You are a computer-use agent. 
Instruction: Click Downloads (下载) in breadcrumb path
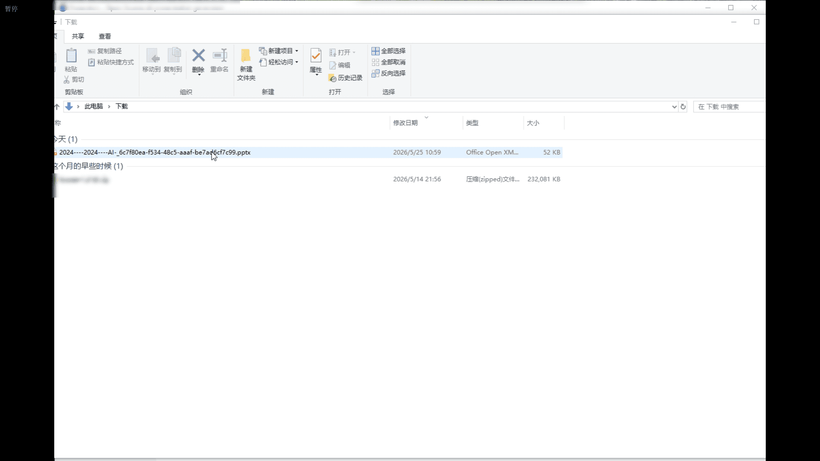click(122, 106)
